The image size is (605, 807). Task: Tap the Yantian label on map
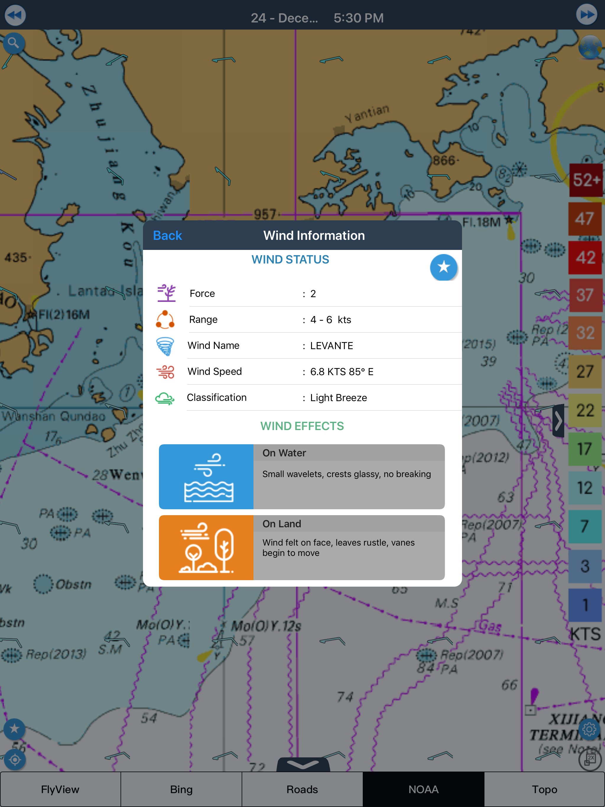[x=367, y=113]
